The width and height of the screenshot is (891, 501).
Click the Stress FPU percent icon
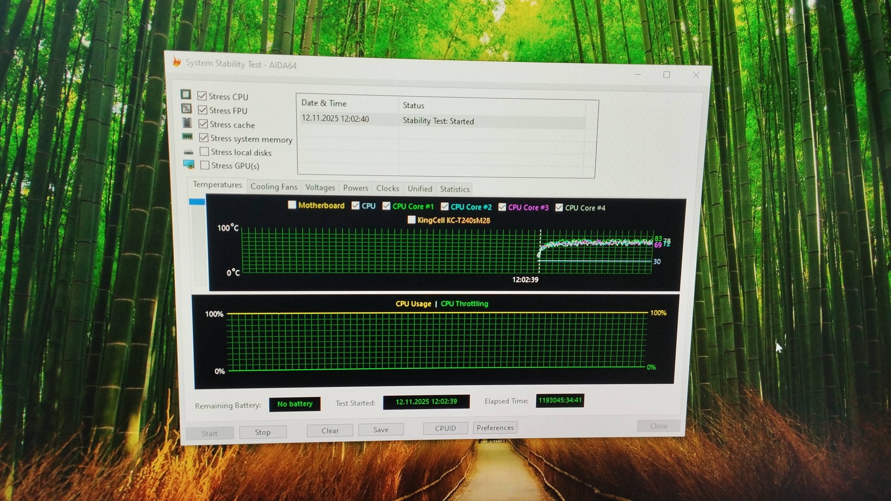pyautogui.click(x=186, y=109)
